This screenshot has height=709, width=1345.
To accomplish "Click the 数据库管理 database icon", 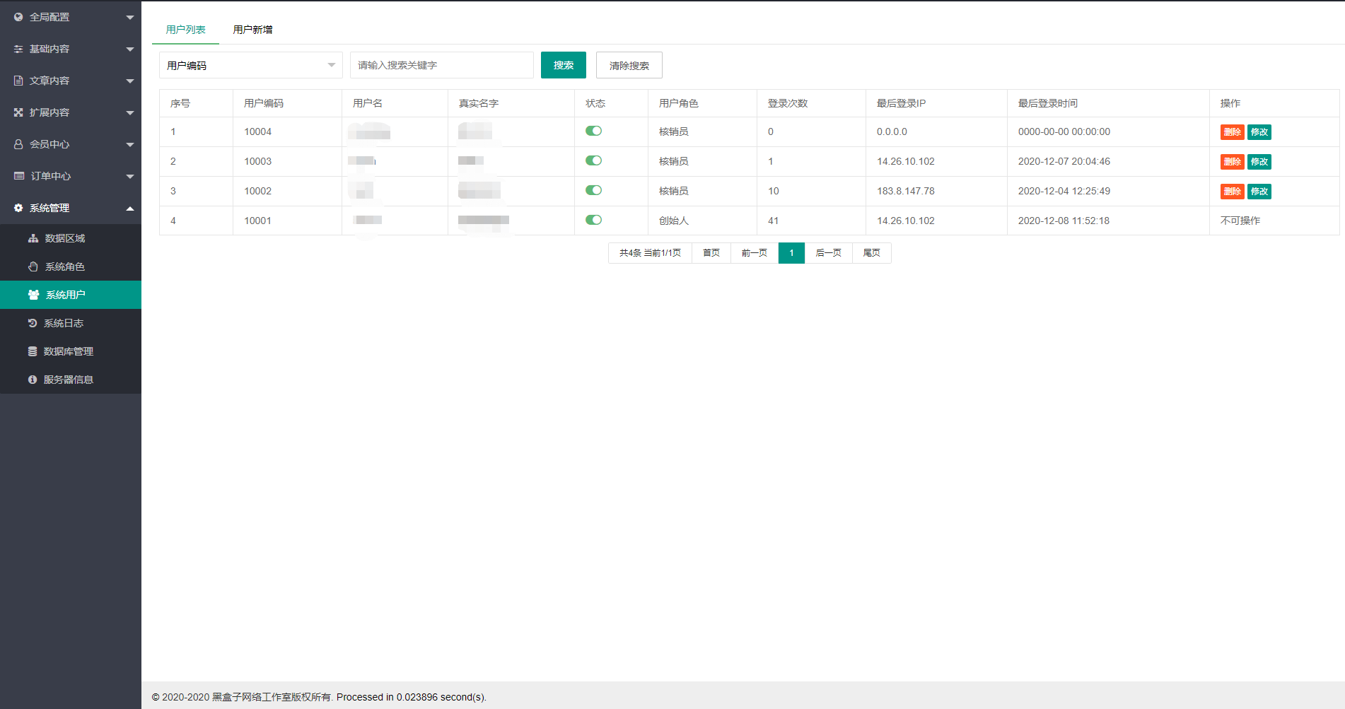I will click(33, 351).
